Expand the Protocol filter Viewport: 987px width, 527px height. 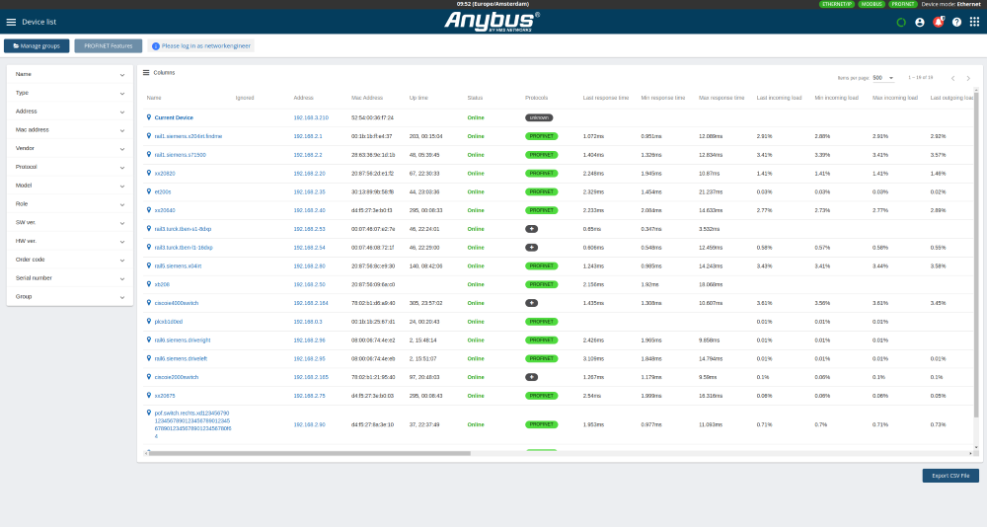pyautogui.click(x=70, y=167)
